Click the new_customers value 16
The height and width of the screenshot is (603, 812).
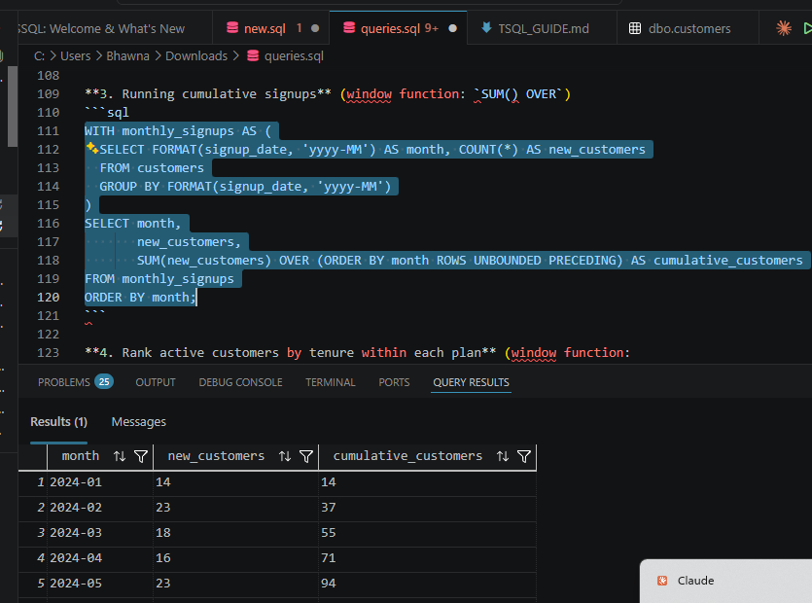click(235, 558)
